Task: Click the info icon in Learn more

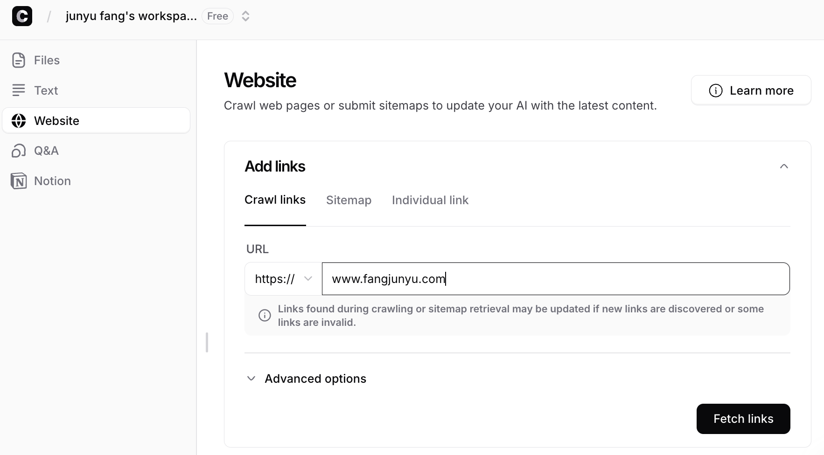Action: coord(716,90)
